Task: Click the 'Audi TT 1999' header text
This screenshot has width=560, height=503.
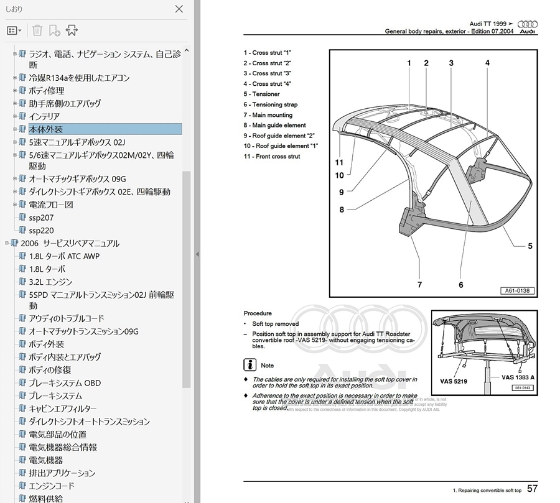Action: click(x=488, y=24)
